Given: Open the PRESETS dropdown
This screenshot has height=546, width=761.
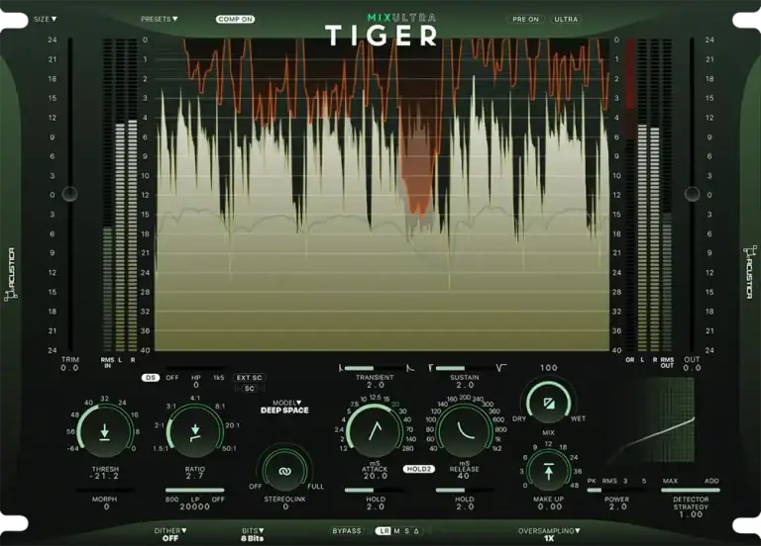Looking at the screenshot, I should tap(160, 19).
